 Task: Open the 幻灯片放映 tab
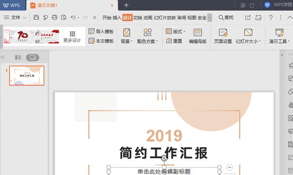[165, 17]
